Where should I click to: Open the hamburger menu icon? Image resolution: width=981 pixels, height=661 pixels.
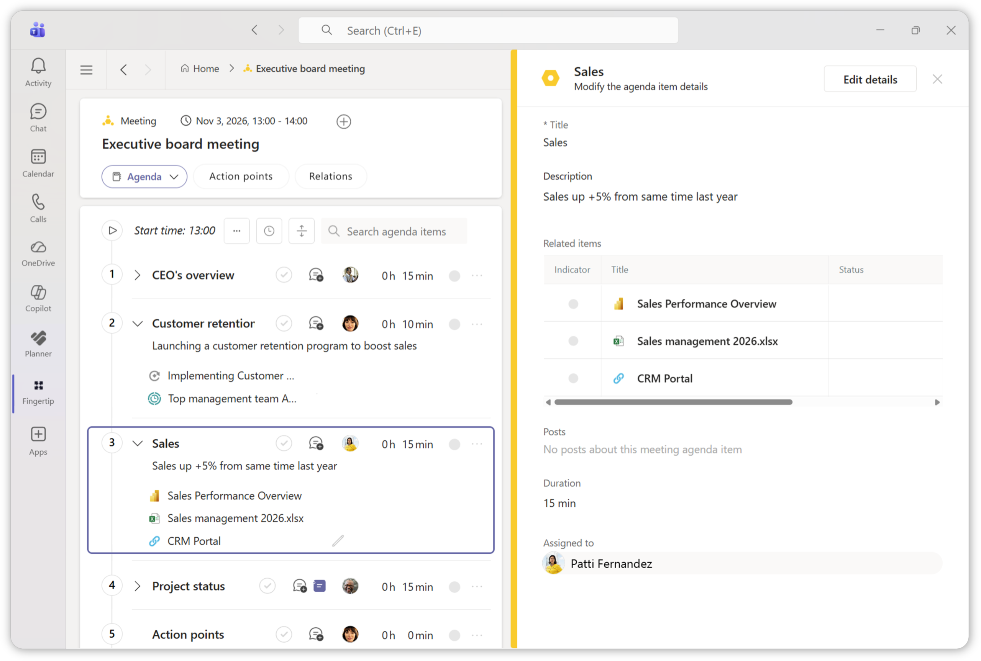[x=87, y=70]
